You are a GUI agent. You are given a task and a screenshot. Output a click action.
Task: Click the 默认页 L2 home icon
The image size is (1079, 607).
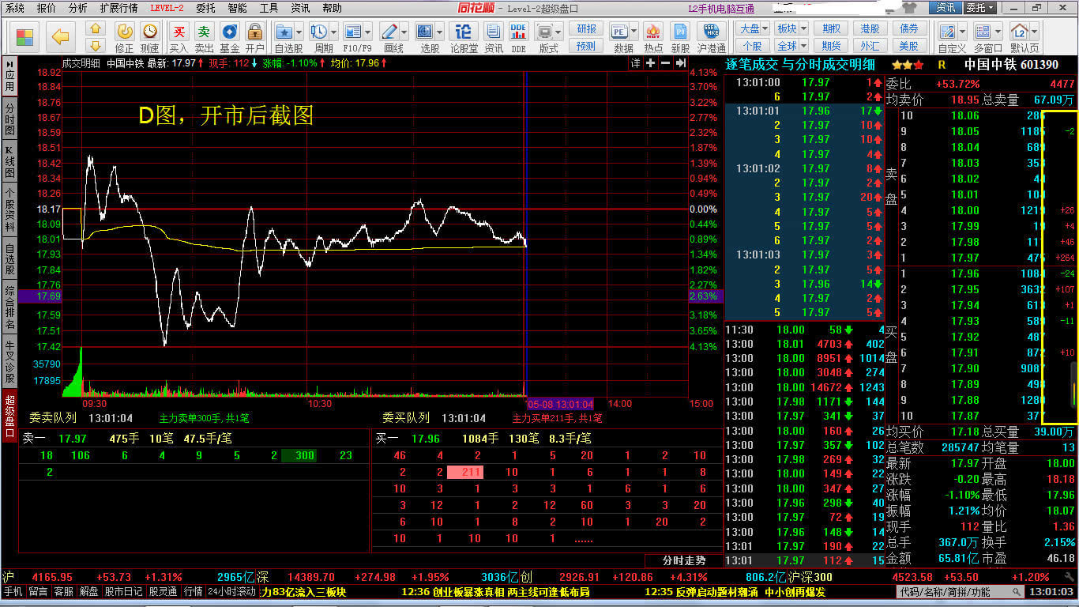click(x=1020, y=32)
